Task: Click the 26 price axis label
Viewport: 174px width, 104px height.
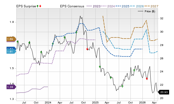Action: coord(162,59)
